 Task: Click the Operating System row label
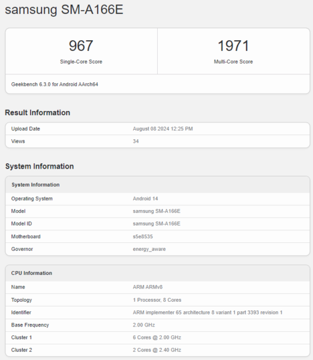[x=32, y=199]
